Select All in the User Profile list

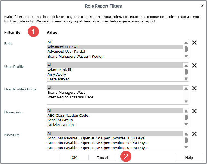click(115, 65)
